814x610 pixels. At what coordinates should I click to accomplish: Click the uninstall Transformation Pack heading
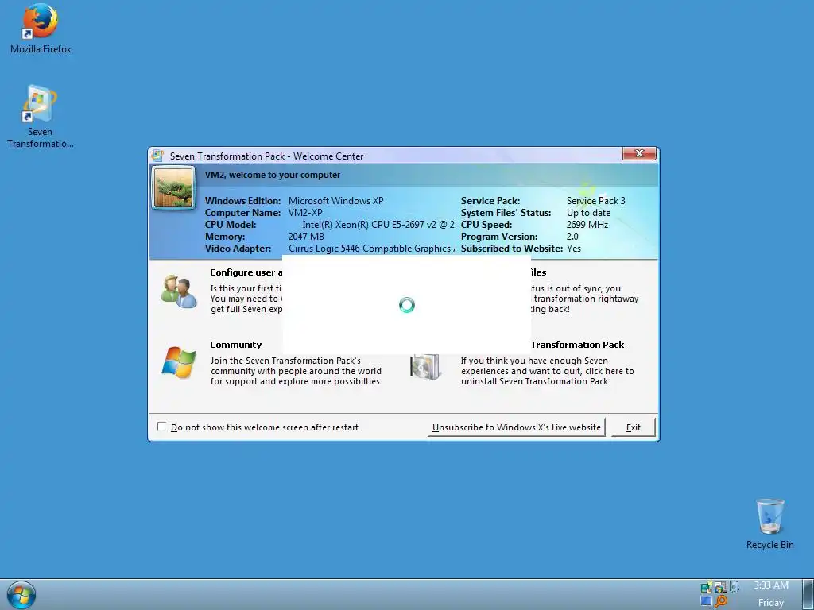(577, 345)
